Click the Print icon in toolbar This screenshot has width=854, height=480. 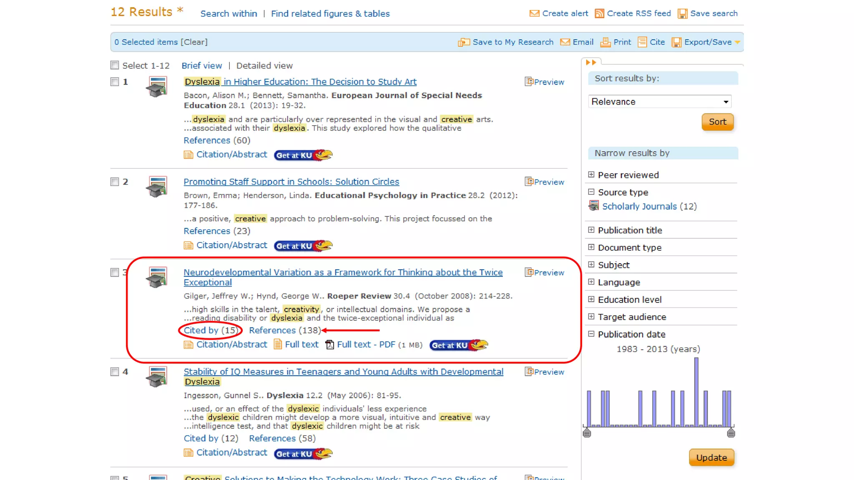(x=605, y=42)
